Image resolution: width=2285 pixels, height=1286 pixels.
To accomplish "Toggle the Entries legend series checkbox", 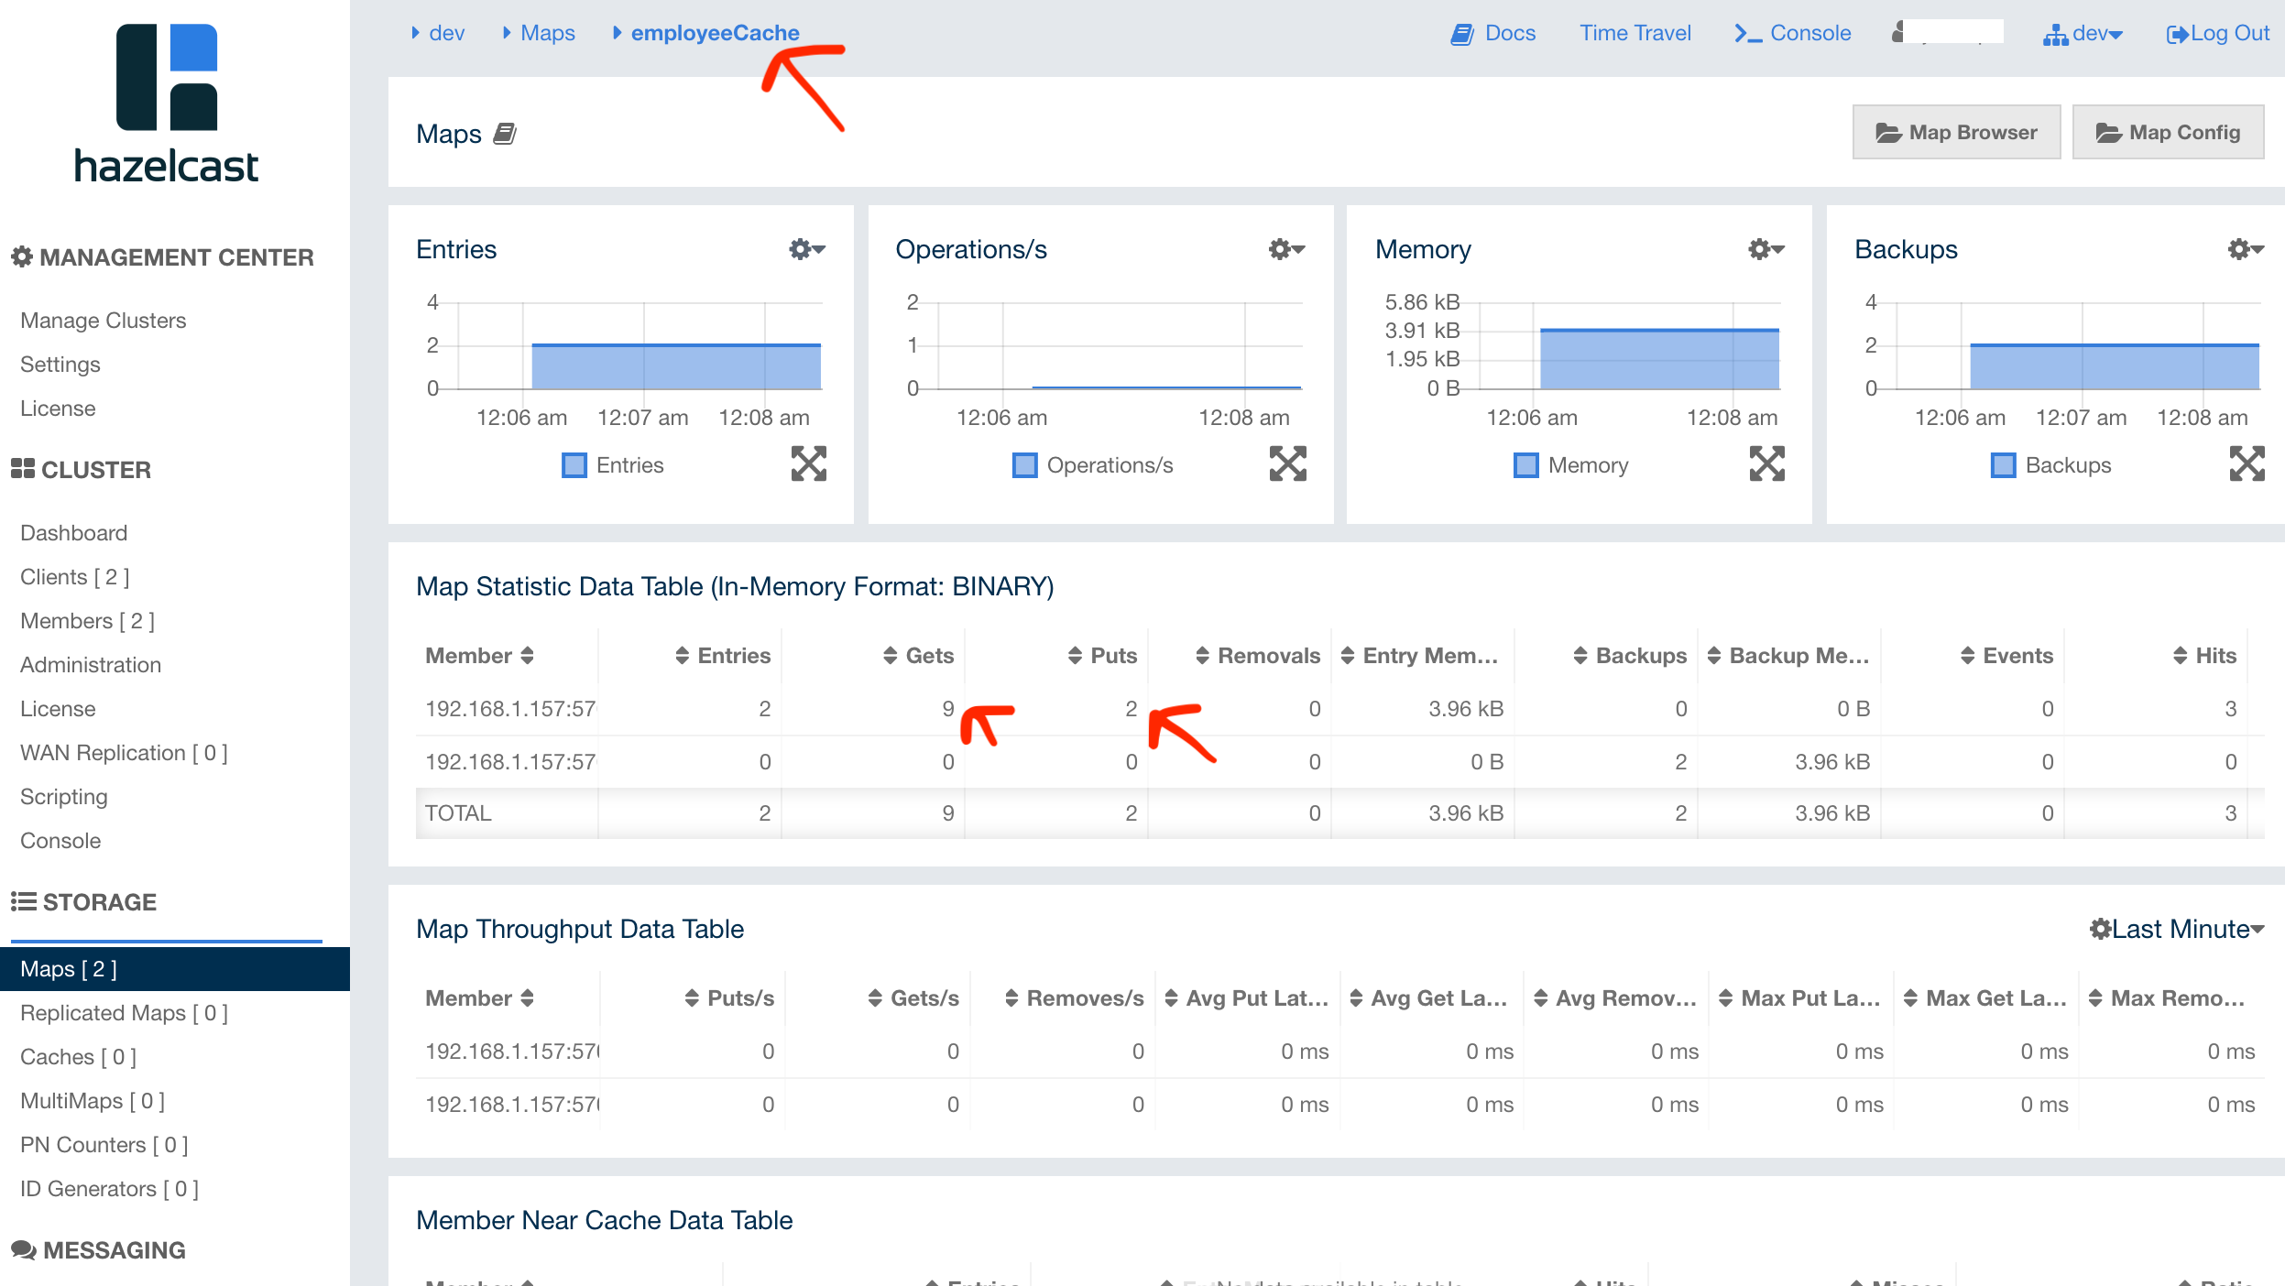I will (574, 465).
